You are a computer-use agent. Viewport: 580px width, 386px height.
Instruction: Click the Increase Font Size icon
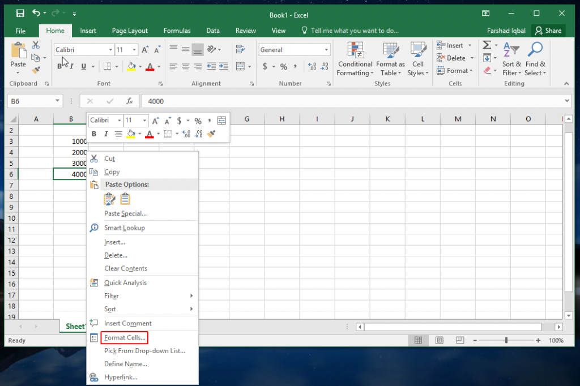coord(145,50)
